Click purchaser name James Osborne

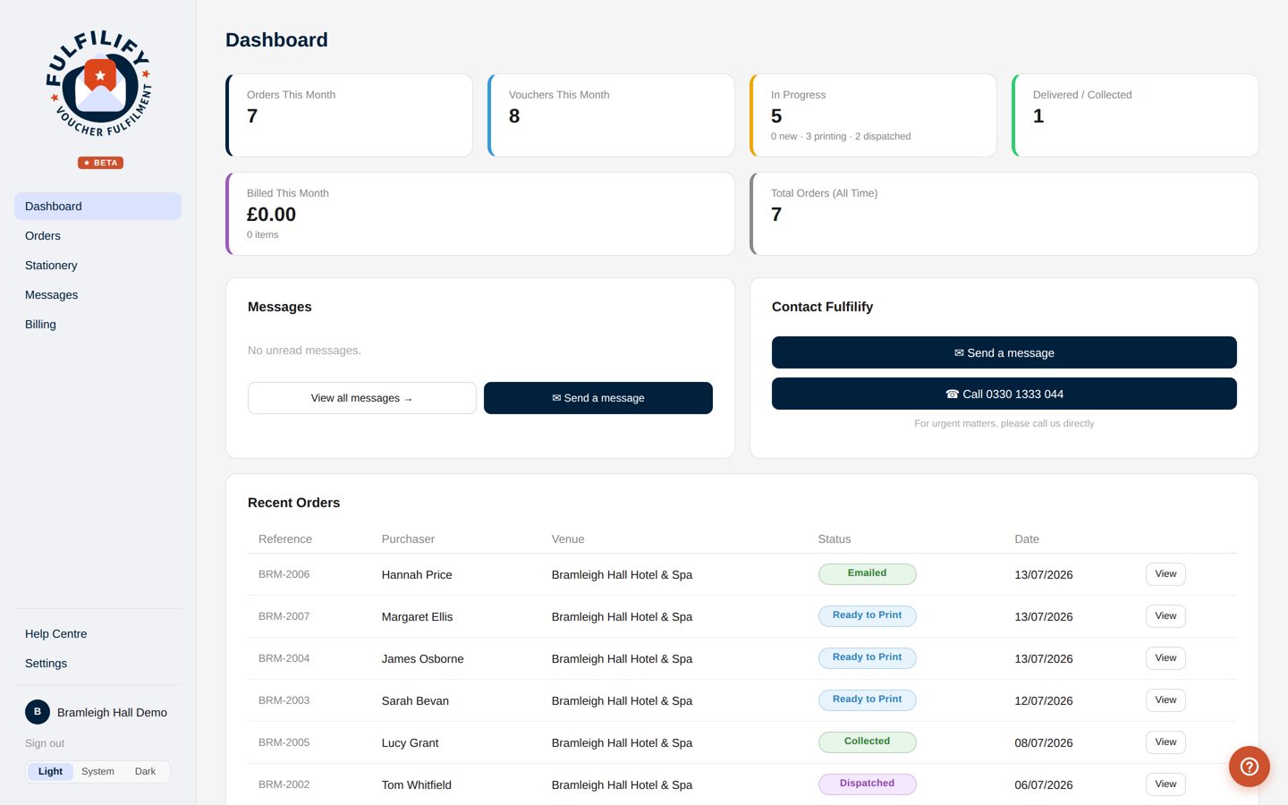[423, 659]
